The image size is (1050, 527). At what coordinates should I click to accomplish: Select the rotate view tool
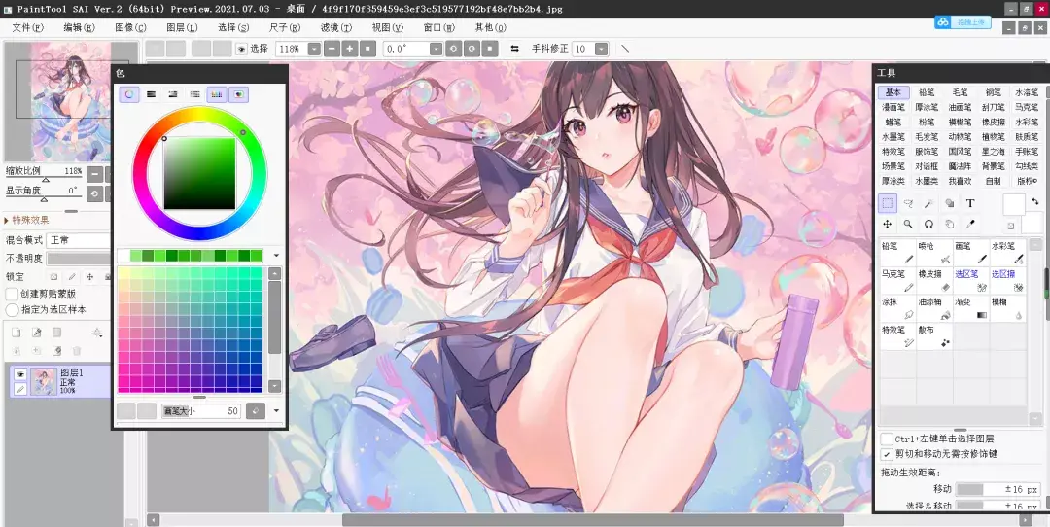928,224
